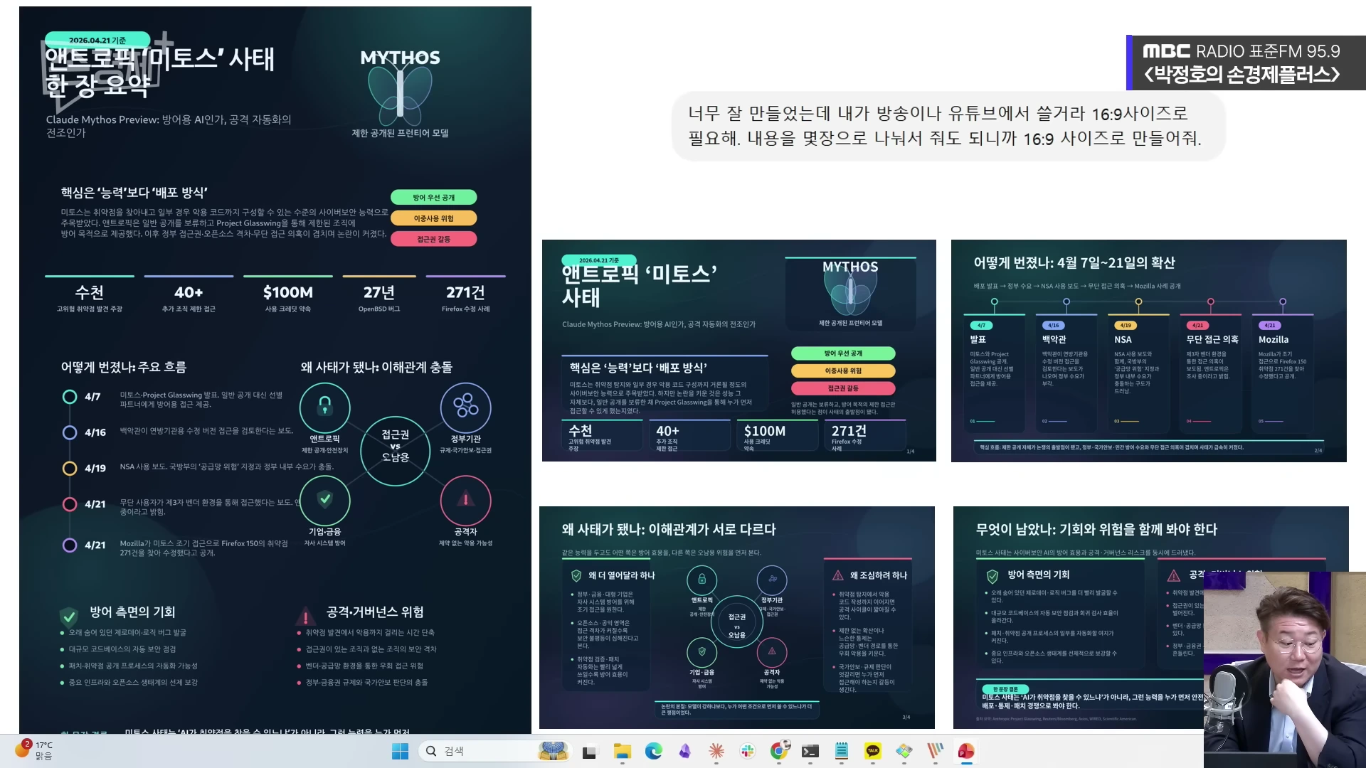This screenshot has height=768, width=1366.
Task: Open the first slide thumbnail 앤트로픽 미토스 사태
Action: point(739,351)
